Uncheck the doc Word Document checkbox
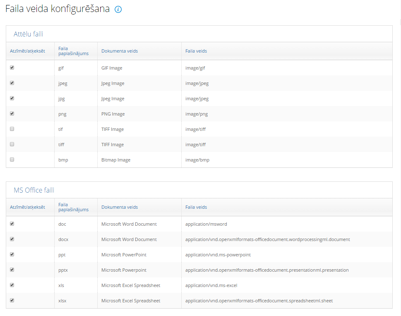Viewport: 401px width, 316px height. point(12,224)
